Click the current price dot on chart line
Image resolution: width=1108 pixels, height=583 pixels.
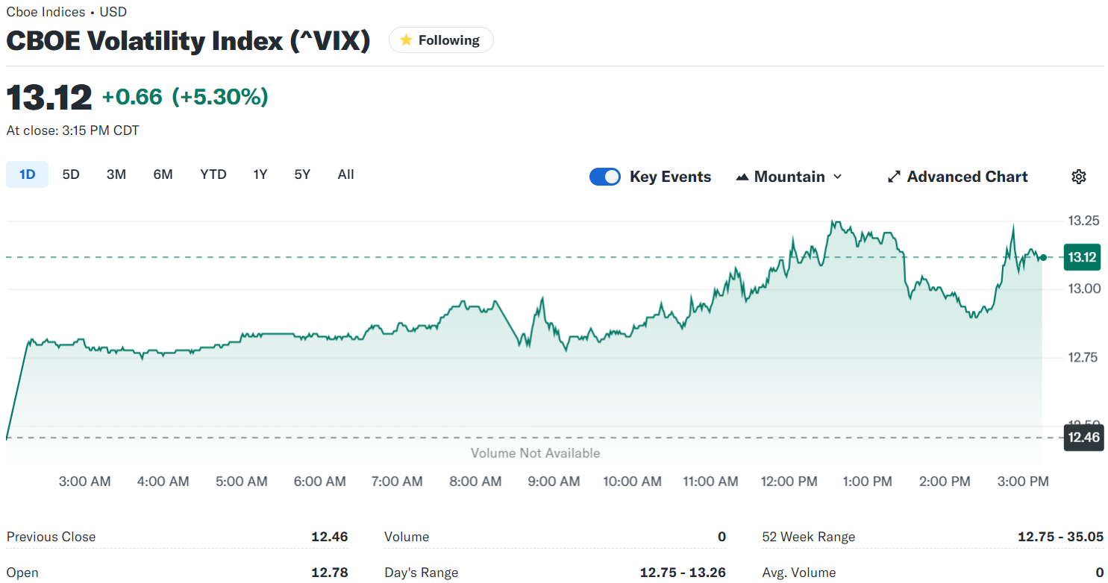click(1043, 257)
